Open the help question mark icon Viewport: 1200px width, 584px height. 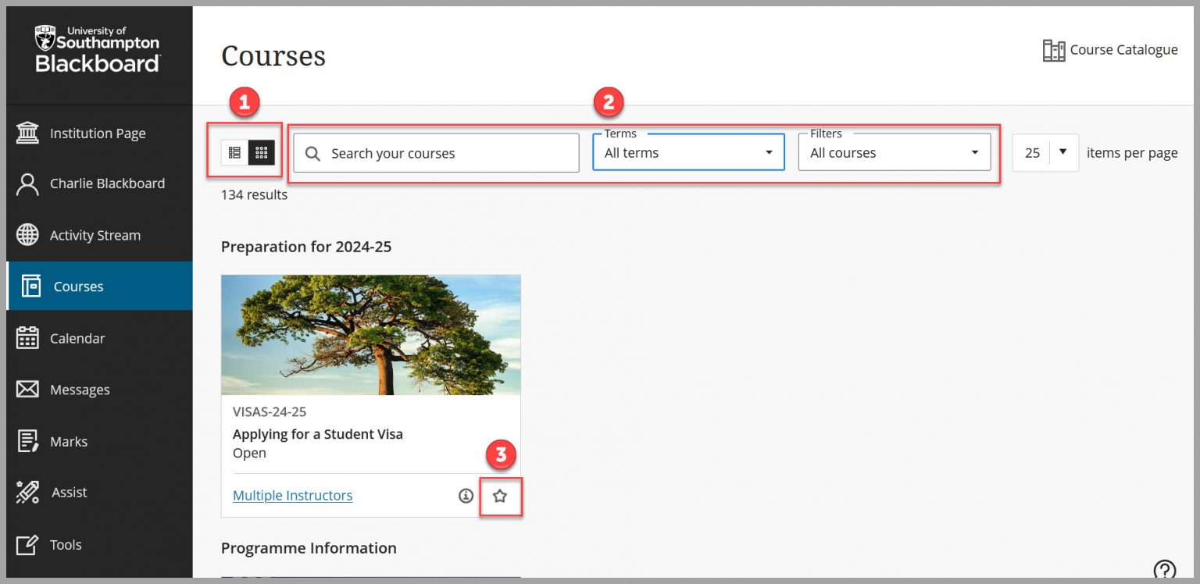click(1164, 569)
